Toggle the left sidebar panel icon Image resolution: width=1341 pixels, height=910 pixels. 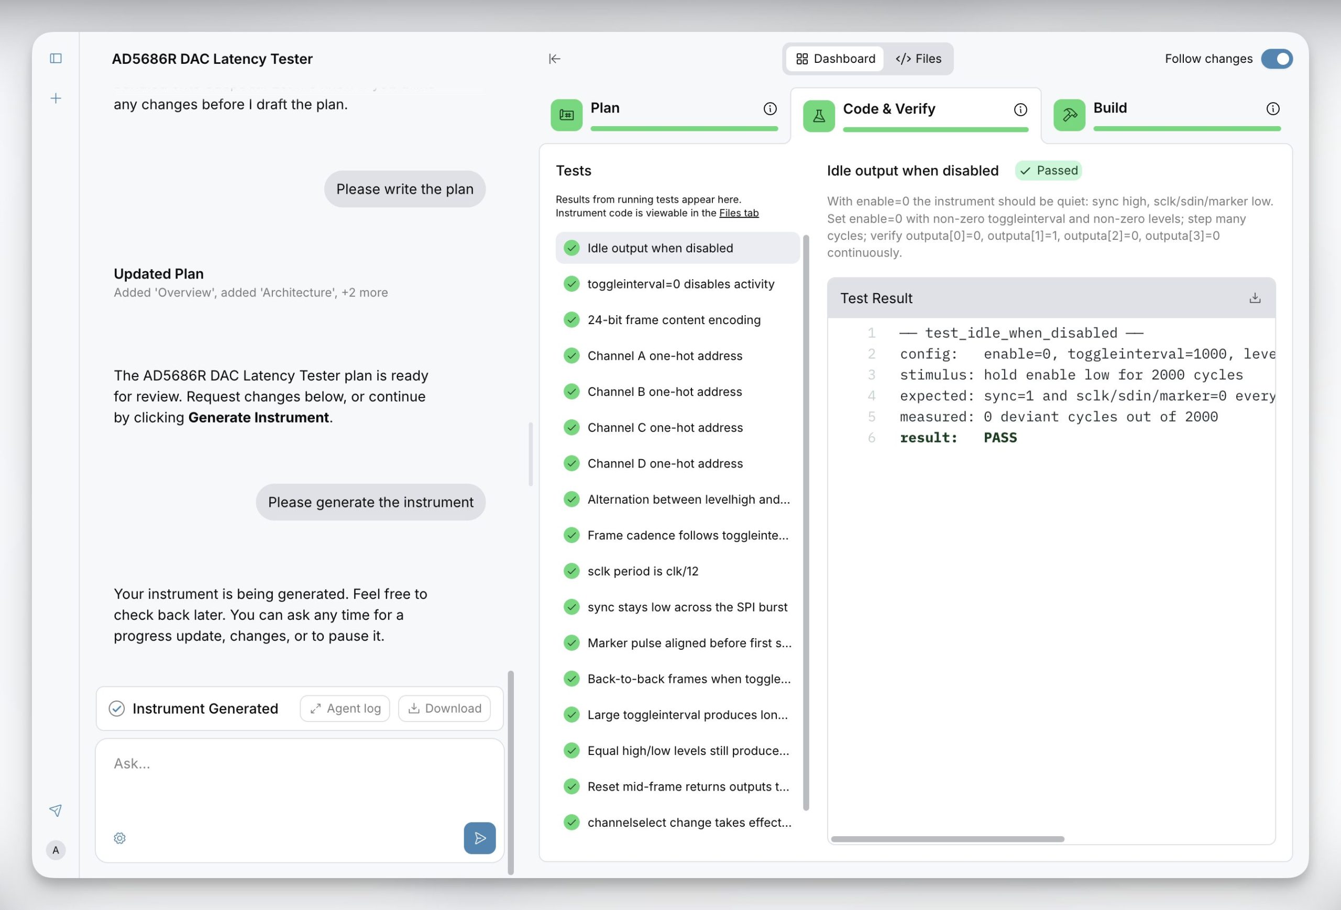pos(56,58)
